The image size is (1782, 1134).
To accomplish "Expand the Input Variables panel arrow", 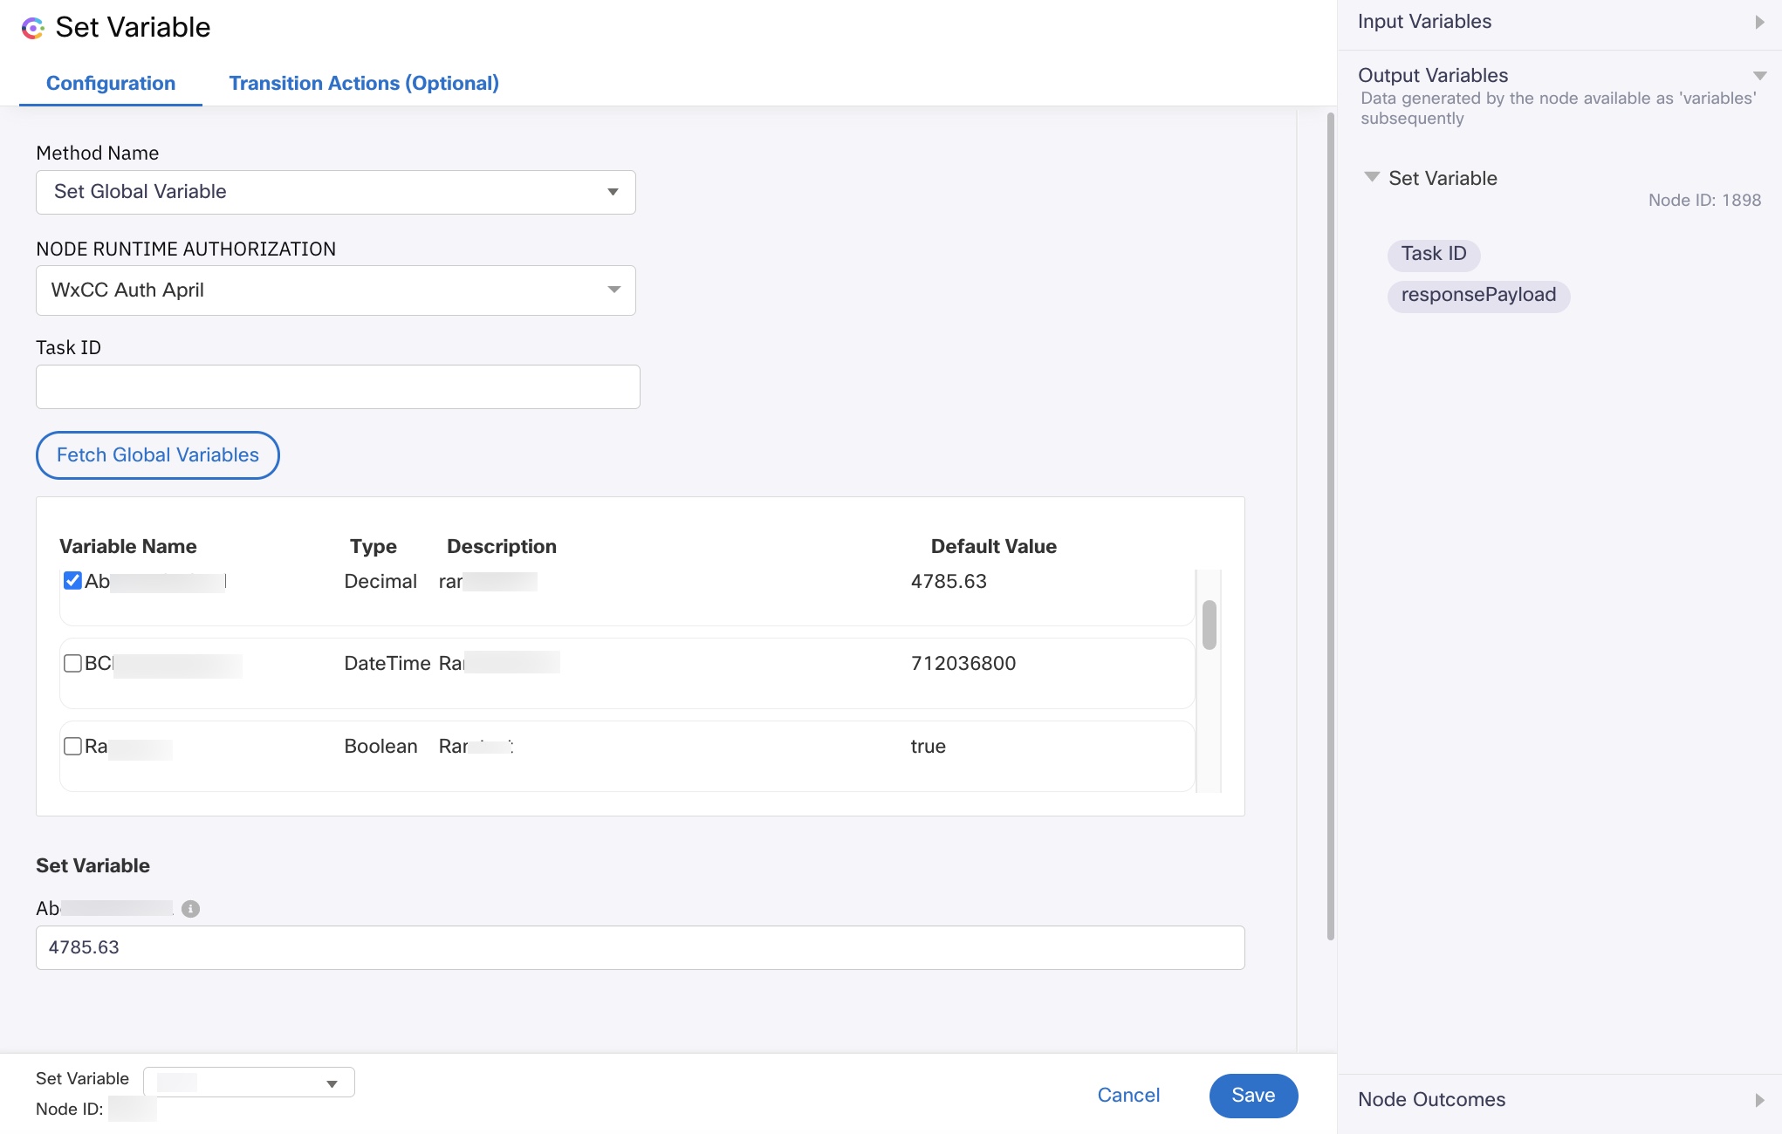I will [x=1759, y=22].
